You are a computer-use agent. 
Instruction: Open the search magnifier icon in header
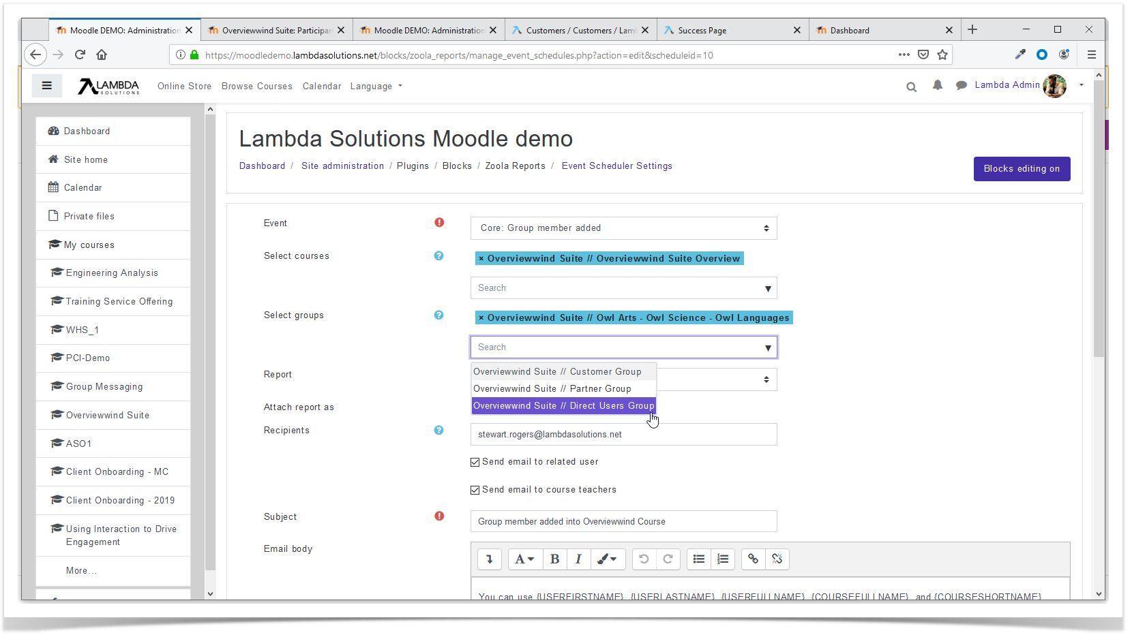911,87
